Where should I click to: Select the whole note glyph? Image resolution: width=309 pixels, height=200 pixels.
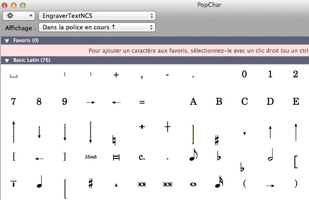(193, 184)
